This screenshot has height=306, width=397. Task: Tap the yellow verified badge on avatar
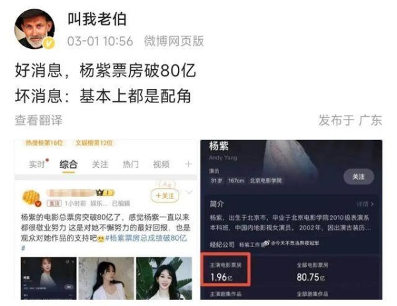coord(48,43)
